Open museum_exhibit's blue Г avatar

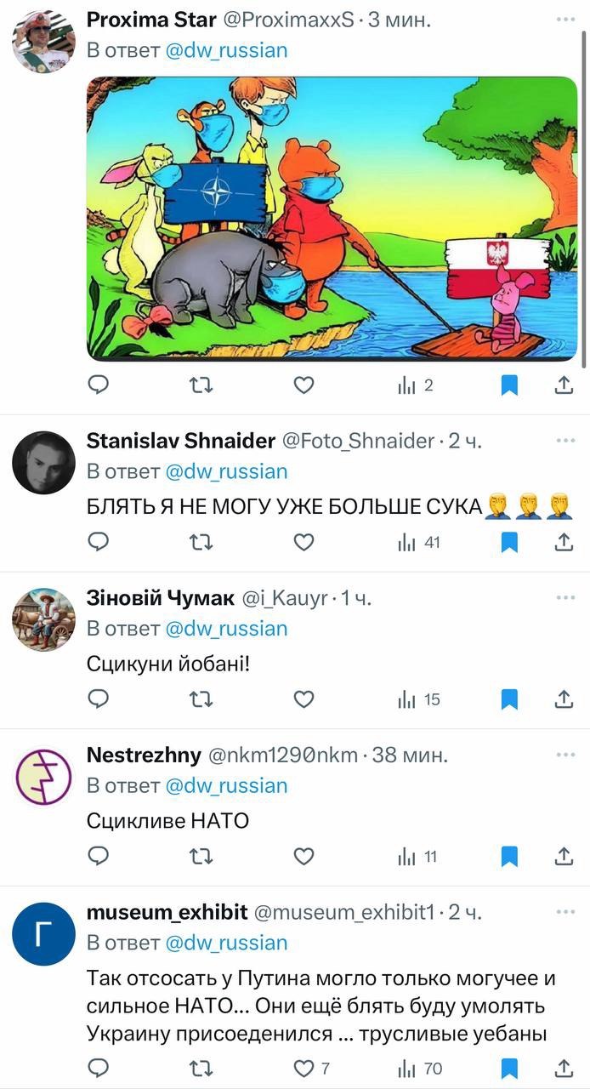[x=43, y=933]
